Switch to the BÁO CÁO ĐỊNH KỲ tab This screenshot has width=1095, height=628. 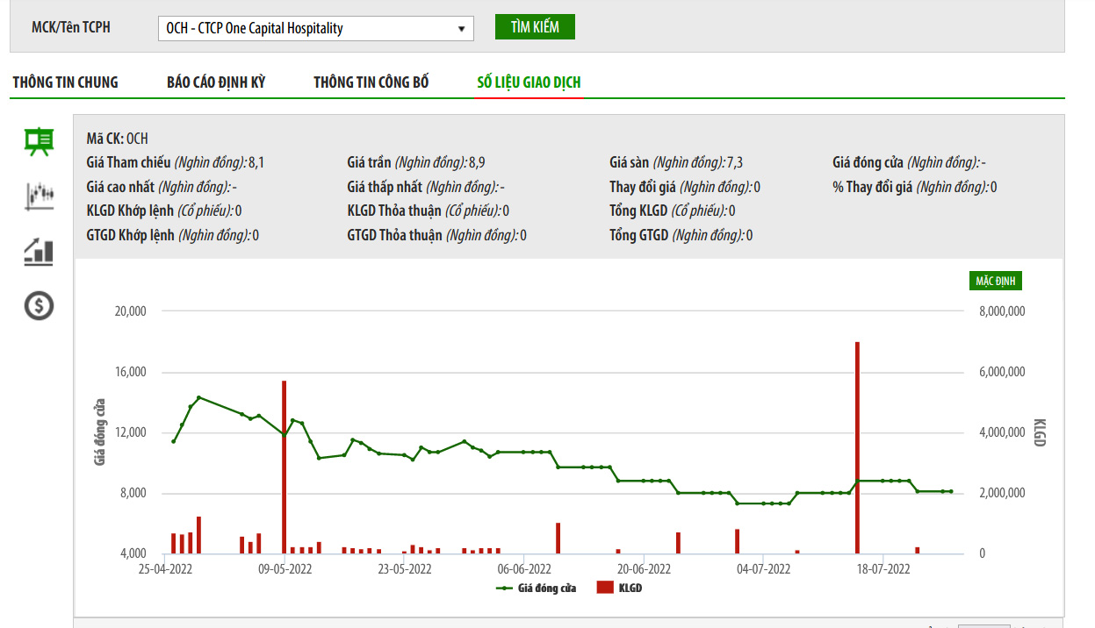[216, 82]
